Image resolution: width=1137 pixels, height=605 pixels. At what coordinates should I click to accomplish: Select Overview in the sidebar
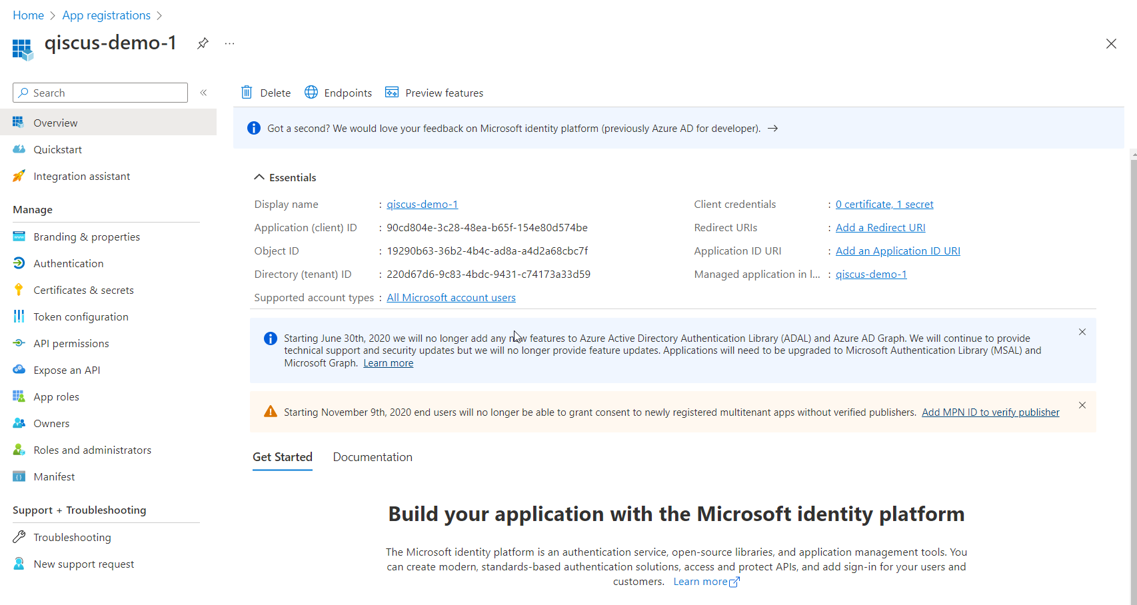tap(108, 123)
